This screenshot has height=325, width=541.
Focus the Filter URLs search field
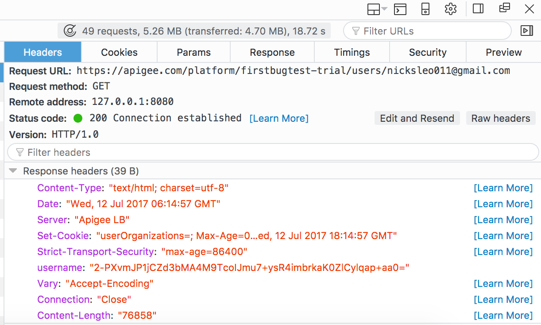click(x=434, y=31)
